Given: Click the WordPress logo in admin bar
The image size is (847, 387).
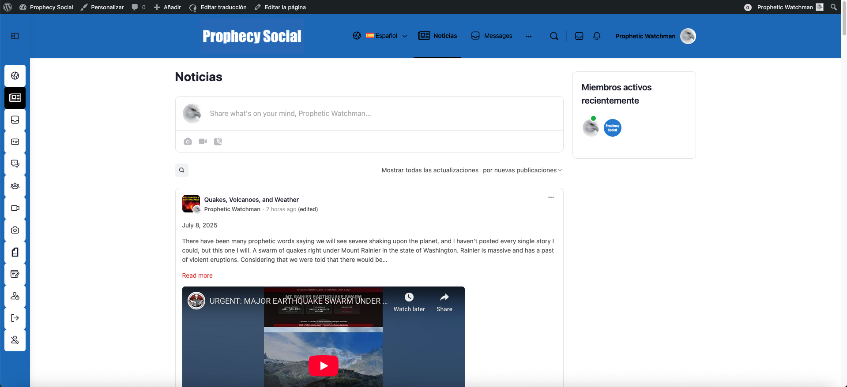Looking at the screenshot, I should [x=8, y=7].
